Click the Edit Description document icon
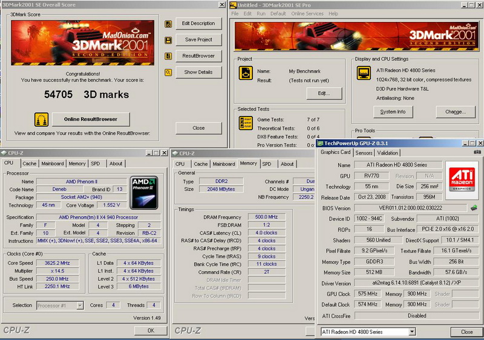This screenshot has width=484, height=340. [x=168, y=24]
